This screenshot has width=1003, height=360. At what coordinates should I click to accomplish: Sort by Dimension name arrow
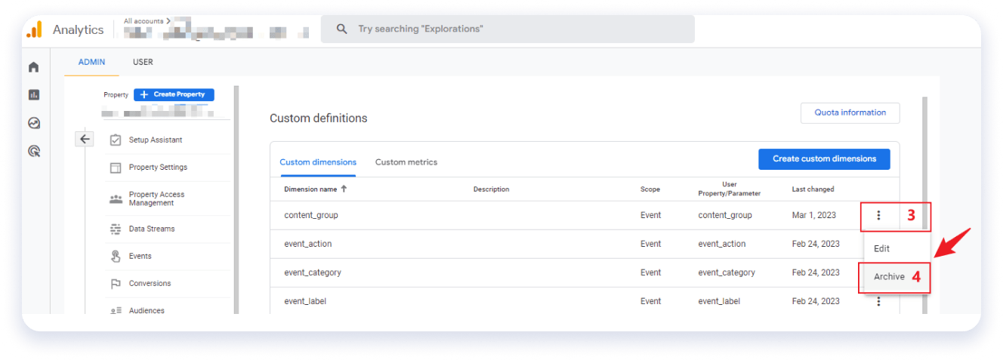pyautogui.click(x=344, y=189)
